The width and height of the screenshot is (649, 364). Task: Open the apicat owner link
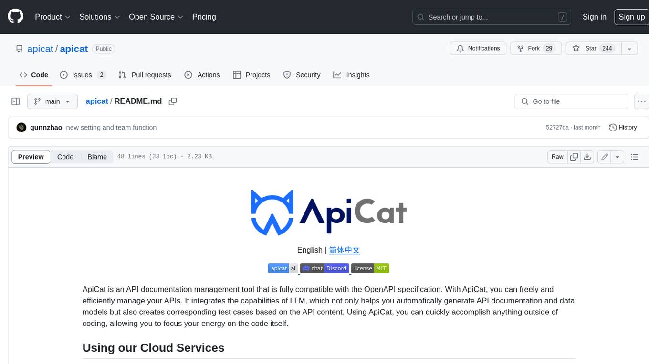click(41, 49)
